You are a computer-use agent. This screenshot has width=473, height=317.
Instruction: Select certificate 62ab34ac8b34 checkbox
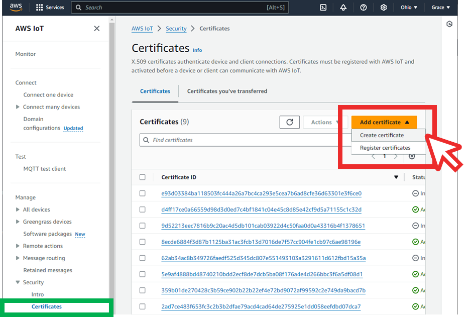(143, 258)
